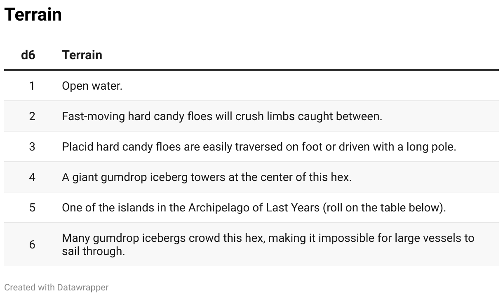Click the number 2 cell
Viewport: 503px width, 297px height.
32,116
